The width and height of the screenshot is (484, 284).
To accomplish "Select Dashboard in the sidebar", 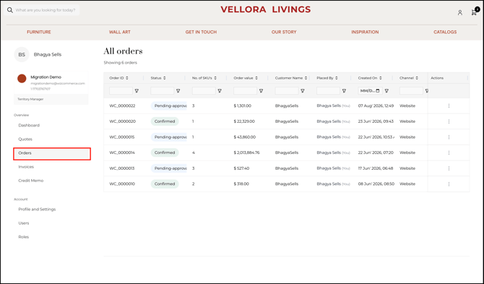I will click(29, 125).
